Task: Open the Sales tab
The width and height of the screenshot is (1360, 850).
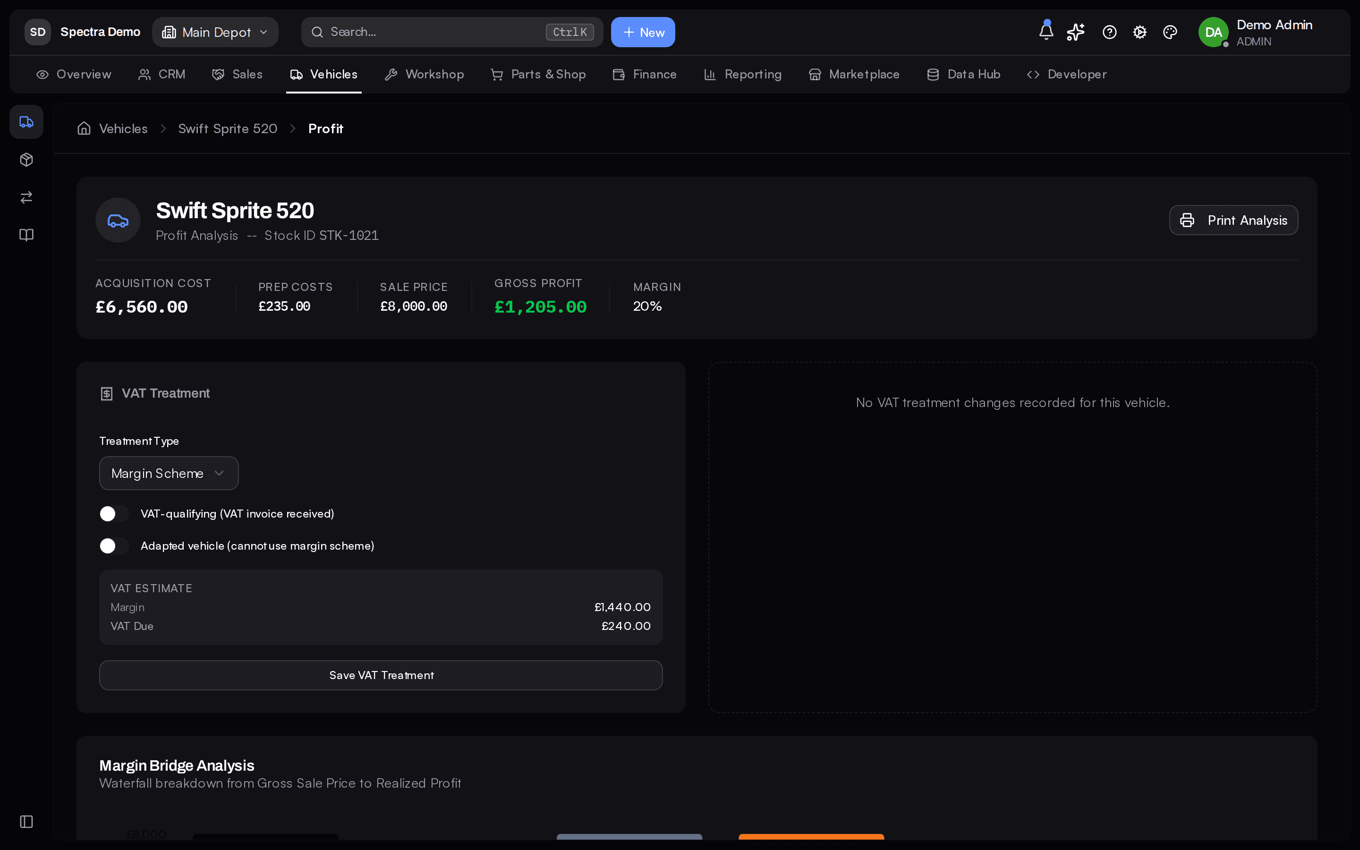Action: pos(237,74)
